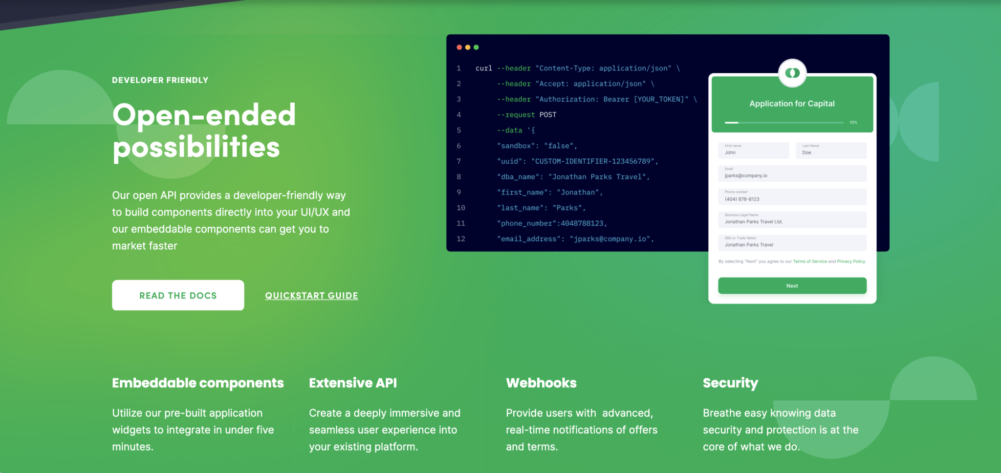Click the application progress bar at 15%

(784, 123)
